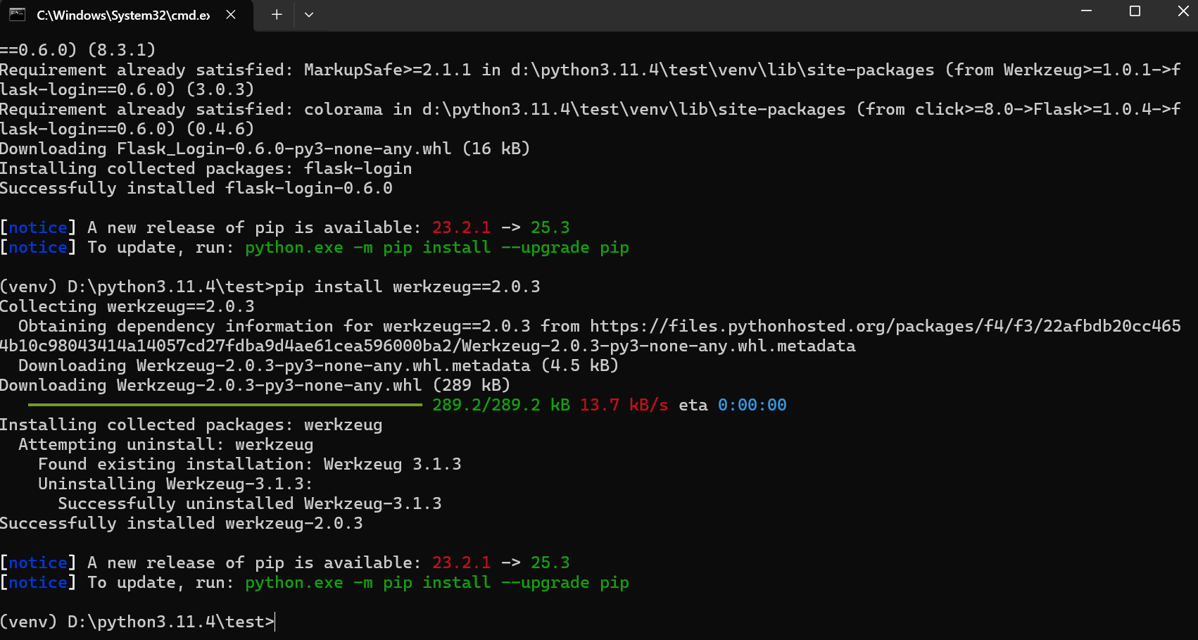Click the blue eta 0:00:00 text

tap(752, 406)
